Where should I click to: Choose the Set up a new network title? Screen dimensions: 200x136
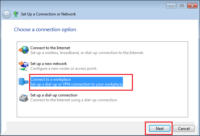pyautogui.click(x=49, y=64)
